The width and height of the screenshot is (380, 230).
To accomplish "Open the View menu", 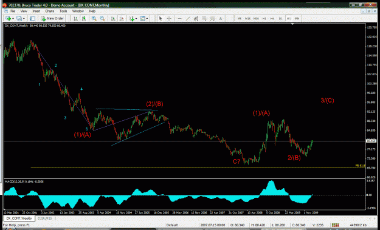I will pyautogui.click(x=24, y=11).
